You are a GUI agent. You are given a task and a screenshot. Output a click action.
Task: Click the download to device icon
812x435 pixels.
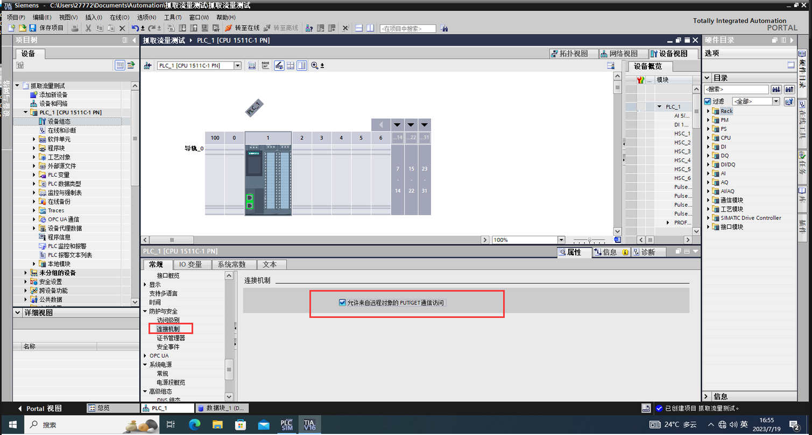coord(182,28)
